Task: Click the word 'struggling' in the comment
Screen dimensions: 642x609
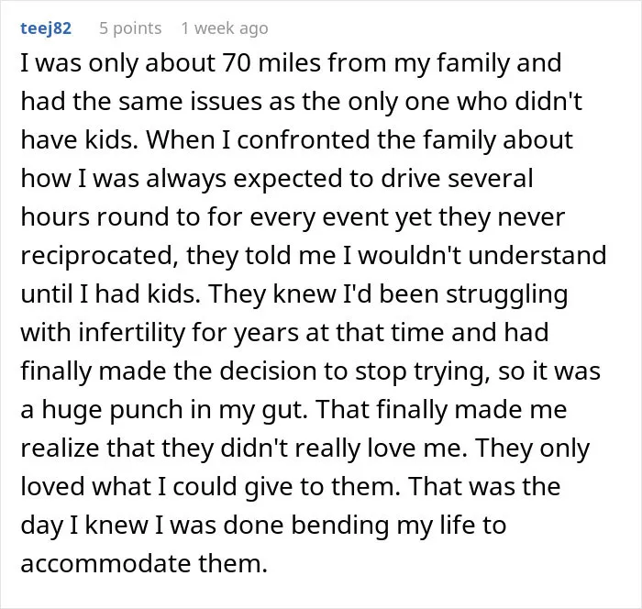Action: (x=507, y=294)
